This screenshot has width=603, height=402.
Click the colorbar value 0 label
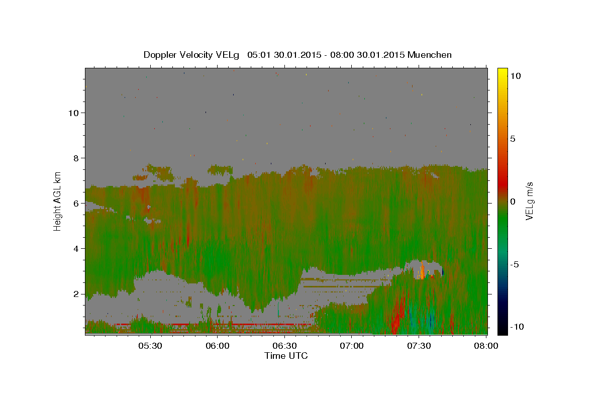[513, 202]
